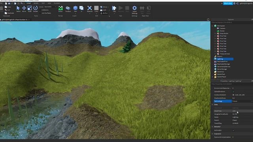
Task: Switch to the MODEL ribbon tab
Action: coord(36,4)
